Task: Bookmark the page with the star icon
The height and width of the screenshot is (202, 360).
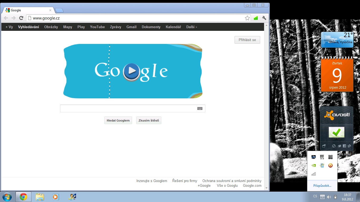Action: [247, 18]
